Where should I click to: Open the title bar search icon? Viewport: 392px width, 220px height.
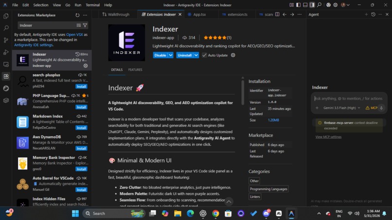click(319, 5)
